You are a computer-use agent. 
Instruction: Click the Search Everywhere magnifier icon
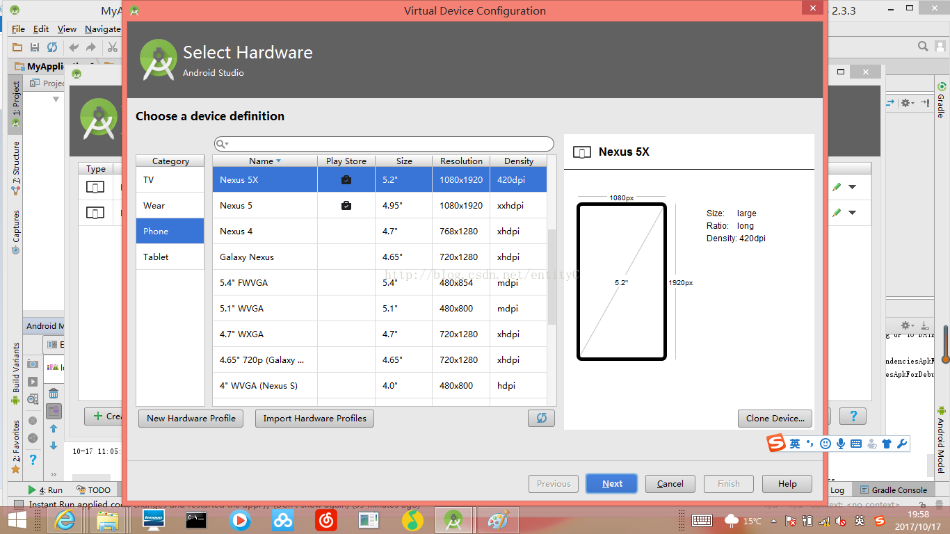[923, 47]
